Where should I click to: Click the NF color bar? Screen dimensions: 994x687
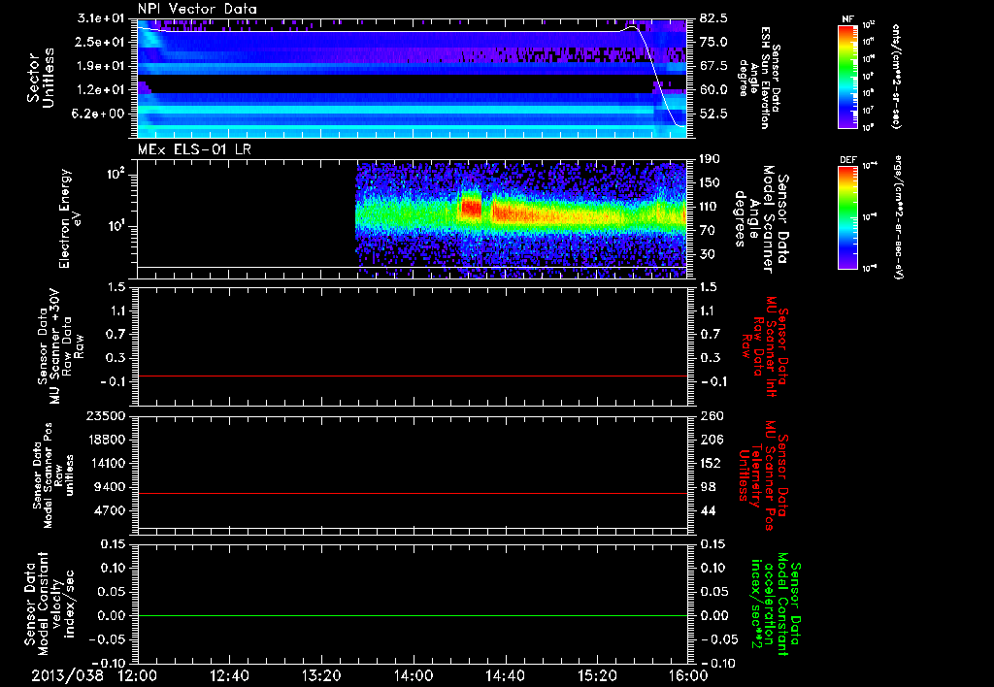848,76
